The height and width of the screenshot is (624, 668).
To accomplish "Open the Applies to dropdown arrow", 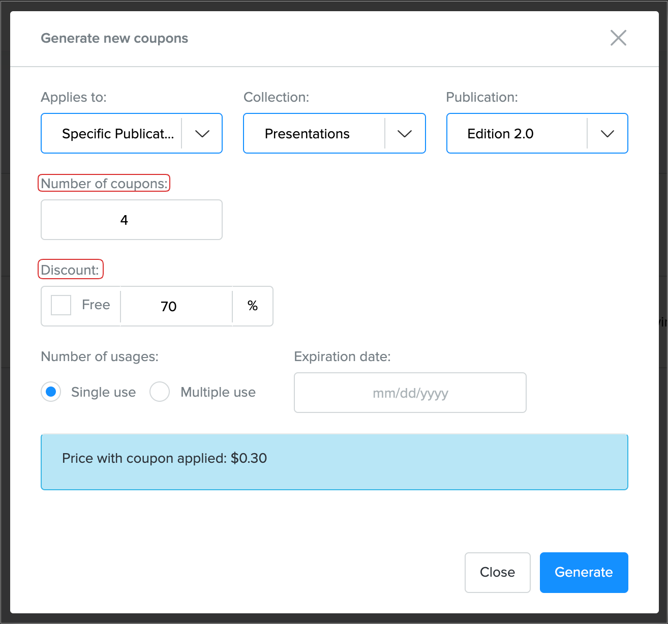I will coord(202,134).
